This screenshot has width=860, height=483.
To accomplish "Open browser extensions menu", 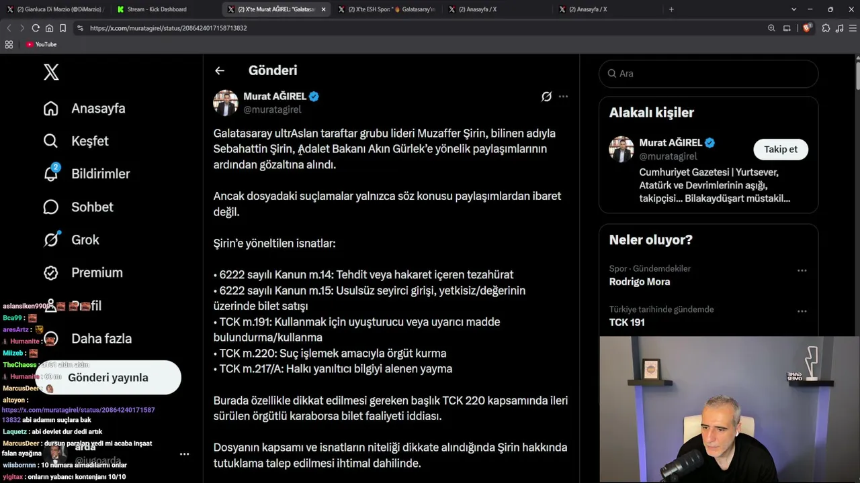I will 826,28.
